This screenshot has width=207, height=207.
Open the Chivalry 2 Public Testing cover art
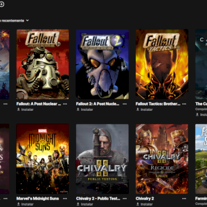(x=102, y=159)
